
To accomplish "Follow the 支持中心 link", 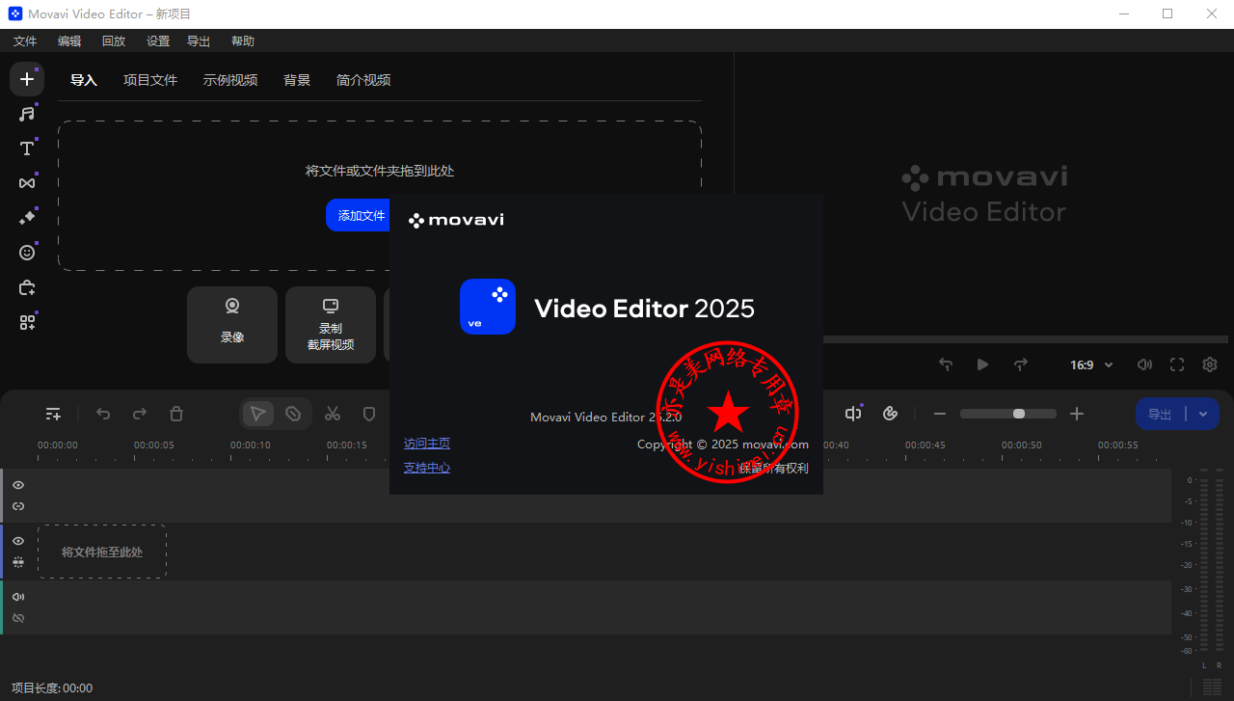I will pyautogui.click(x=427, y=468).
